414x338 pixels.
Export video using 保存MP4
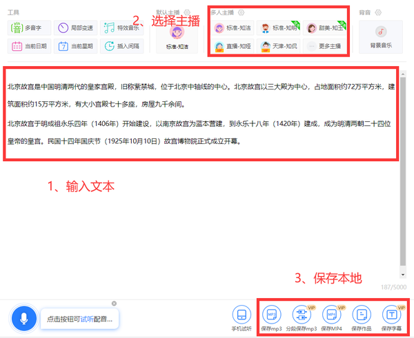click(332, 319)
